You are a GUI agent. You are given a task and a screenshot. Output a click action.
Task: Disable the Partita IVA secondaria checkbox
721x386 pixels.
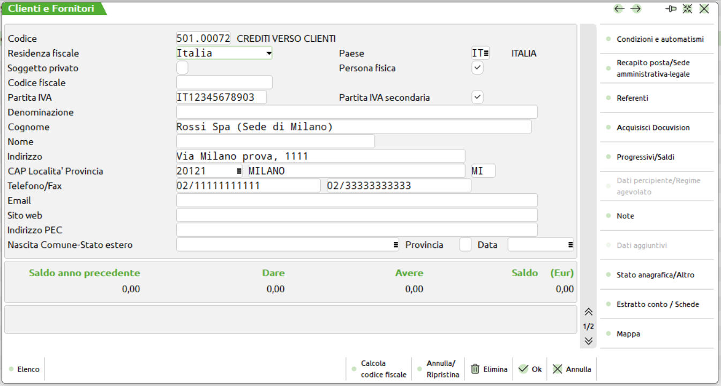(x=477, y=97)
